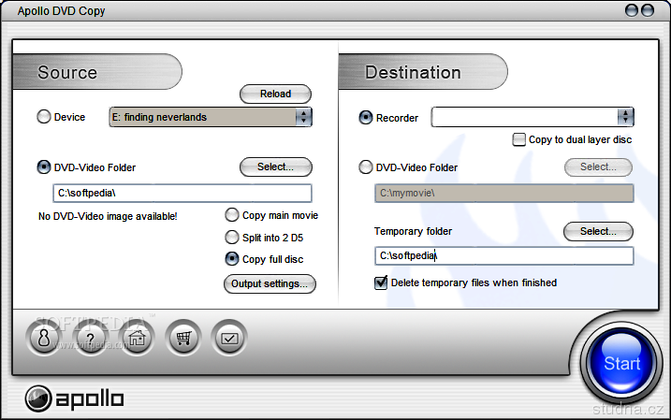Click the Reload button
This screenshot has width=671, height=420.
point(275,94)
